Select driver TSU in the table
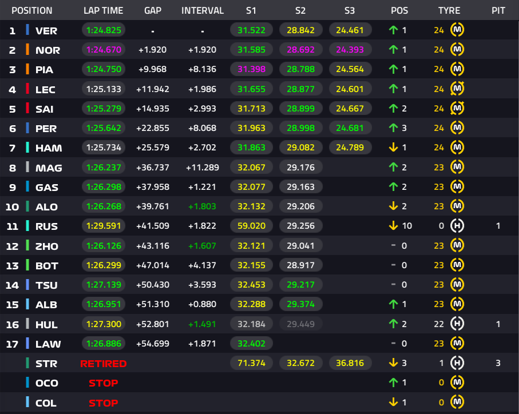Viewport: 519px width, 414px height. 46,285
